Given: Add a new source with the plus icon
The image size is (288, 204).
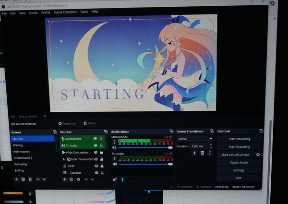Looking at the screenshot, I should pyautogui.click(x=65, y=180).
